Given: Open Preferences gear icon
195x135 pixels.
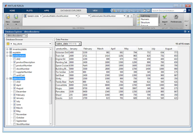Looking at the screenshot, I should pyautogui.click(x=176, y=17).
